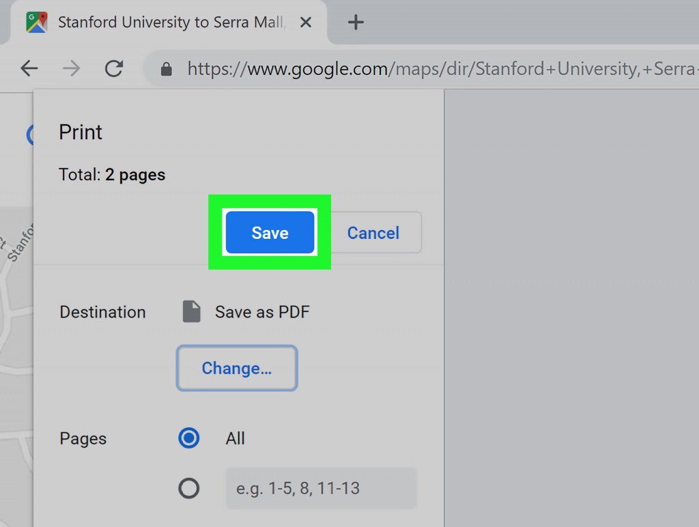699x527 pixels.
Task: Go back to the previous page
Action: [x=29, y=68]
